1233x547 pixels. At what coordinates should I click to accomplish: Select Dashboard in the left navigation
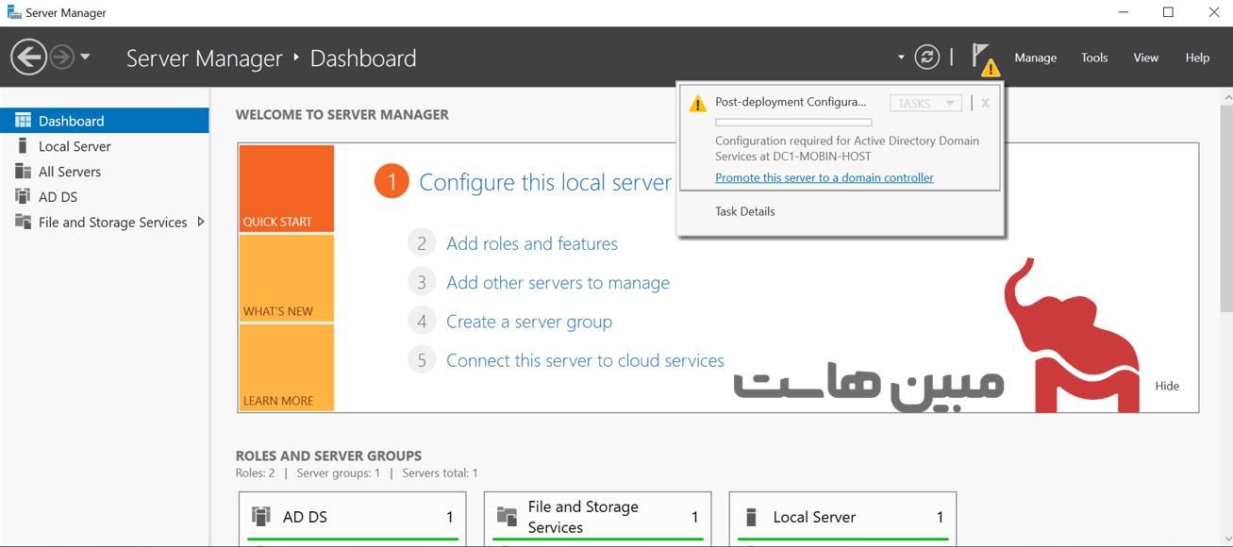(x=71, y=121)
